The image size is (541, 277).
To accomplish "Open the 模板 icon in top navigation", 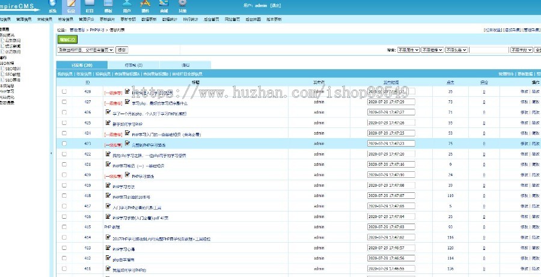I will pyautogui.click(x=108, y=4).
